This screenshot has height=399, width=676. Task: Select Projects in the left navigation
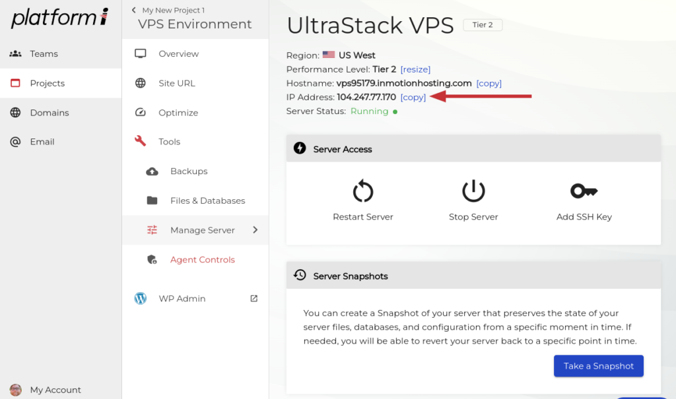click(47, 83)
